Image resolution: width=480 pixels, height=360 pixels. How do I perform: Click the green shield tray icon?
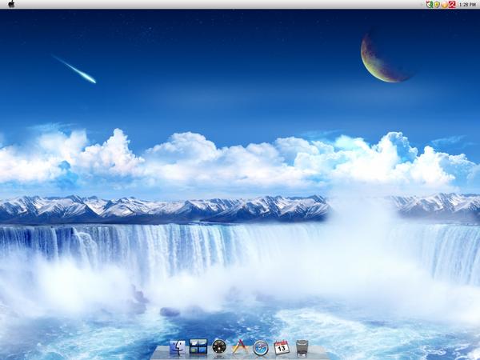(430, 4)
